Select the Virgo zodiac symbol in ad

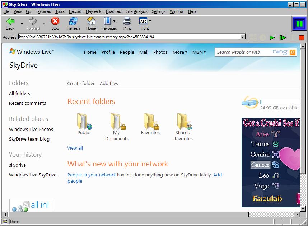coord(275,186)
